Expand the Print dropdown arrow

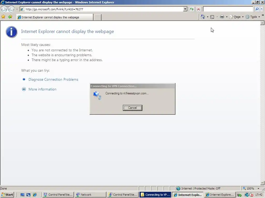click(227, 17)
